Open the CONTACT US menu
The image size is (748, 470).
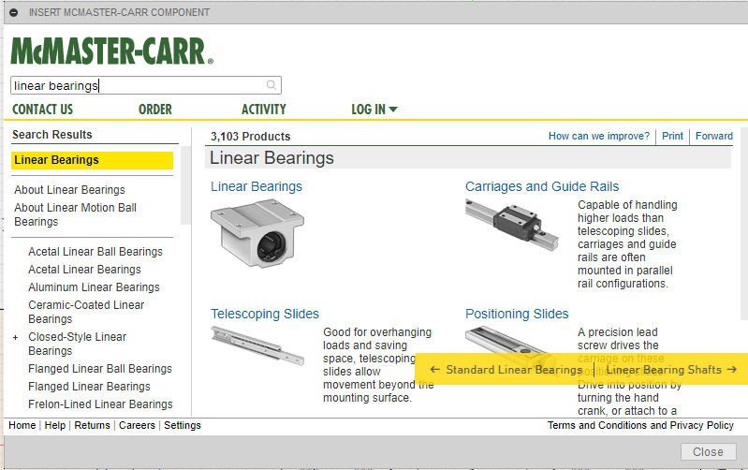click(42, 110)
